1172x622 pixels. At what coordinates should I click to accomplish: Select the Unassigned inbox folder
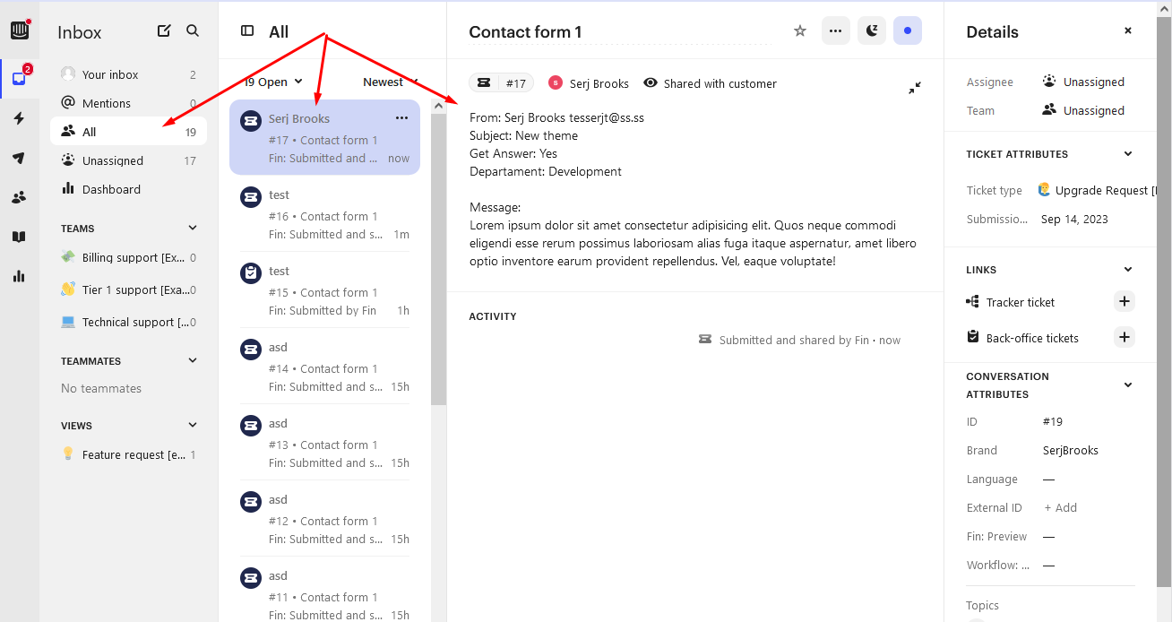113,160
